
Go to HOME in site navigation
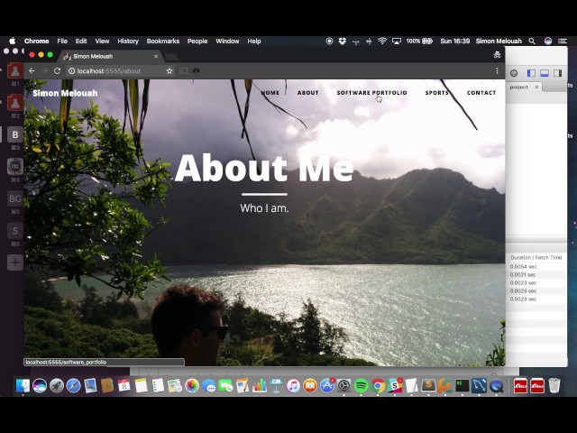[x=270, y=93]
